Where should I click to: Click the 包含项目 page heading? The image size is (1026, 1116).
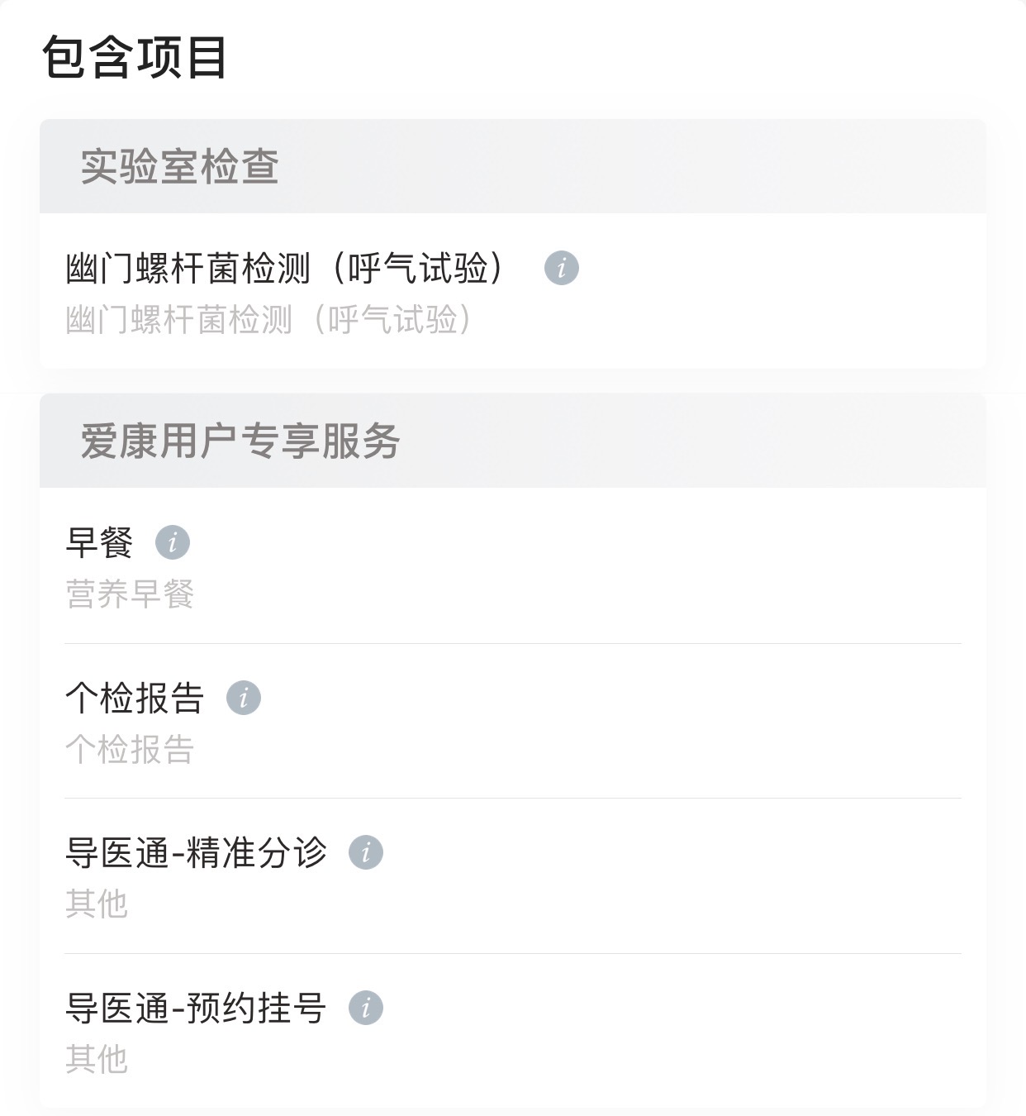coord(135,58)
